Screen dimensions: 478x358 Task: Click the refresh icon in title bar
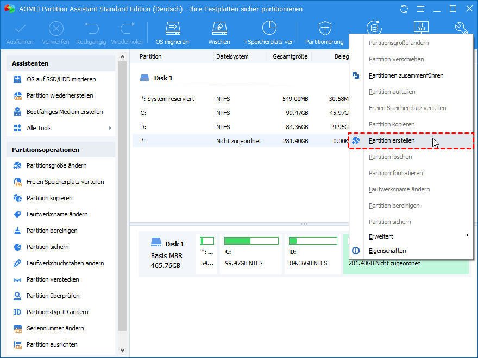(404, 9)
